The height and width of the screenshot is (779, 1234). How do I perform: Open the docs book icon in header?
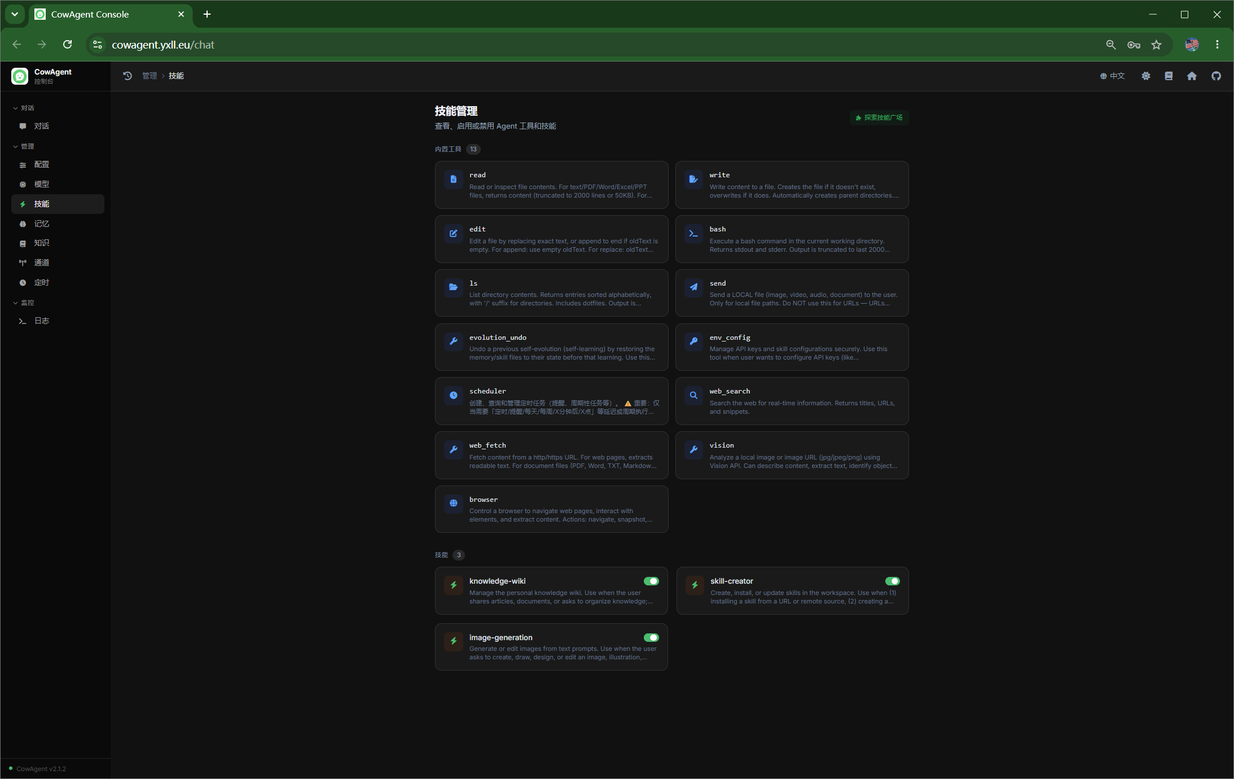point(1169,76)
